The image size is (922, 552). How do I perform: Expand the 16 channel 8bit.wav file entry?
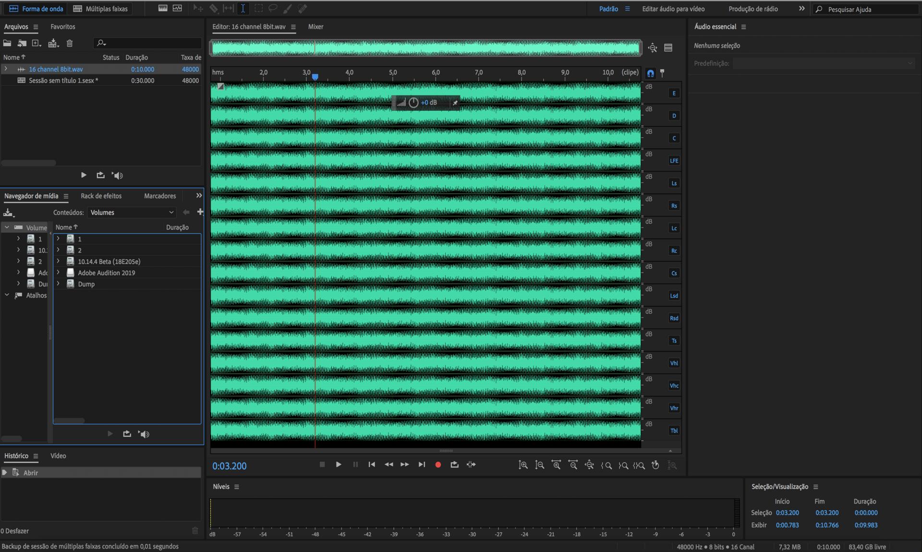click(x=6, y=69)
